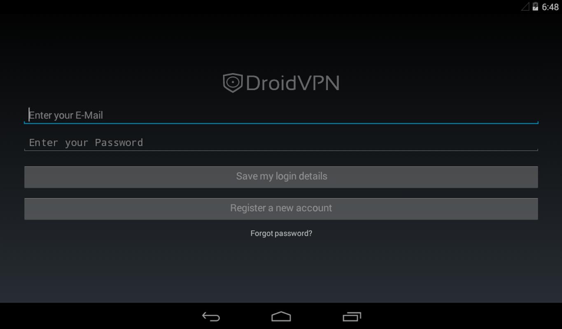
Task: Tap the Android back navigation arrow
Action: click(x=211, y=317)
